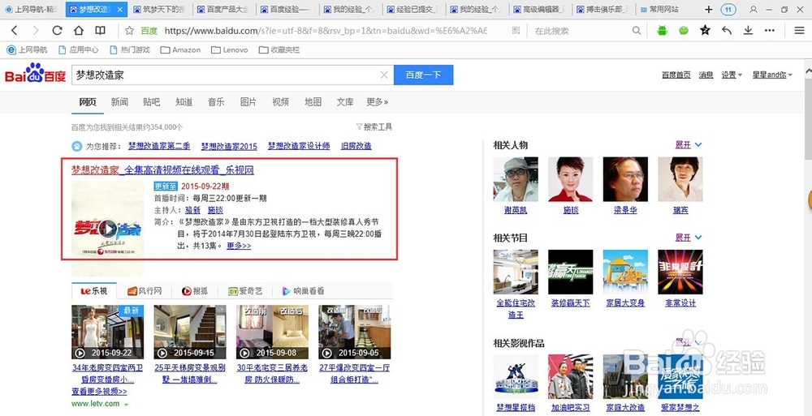Select the 搜狐 video source tab
This screenshot has width=812, height=416.
pos(194,291)
